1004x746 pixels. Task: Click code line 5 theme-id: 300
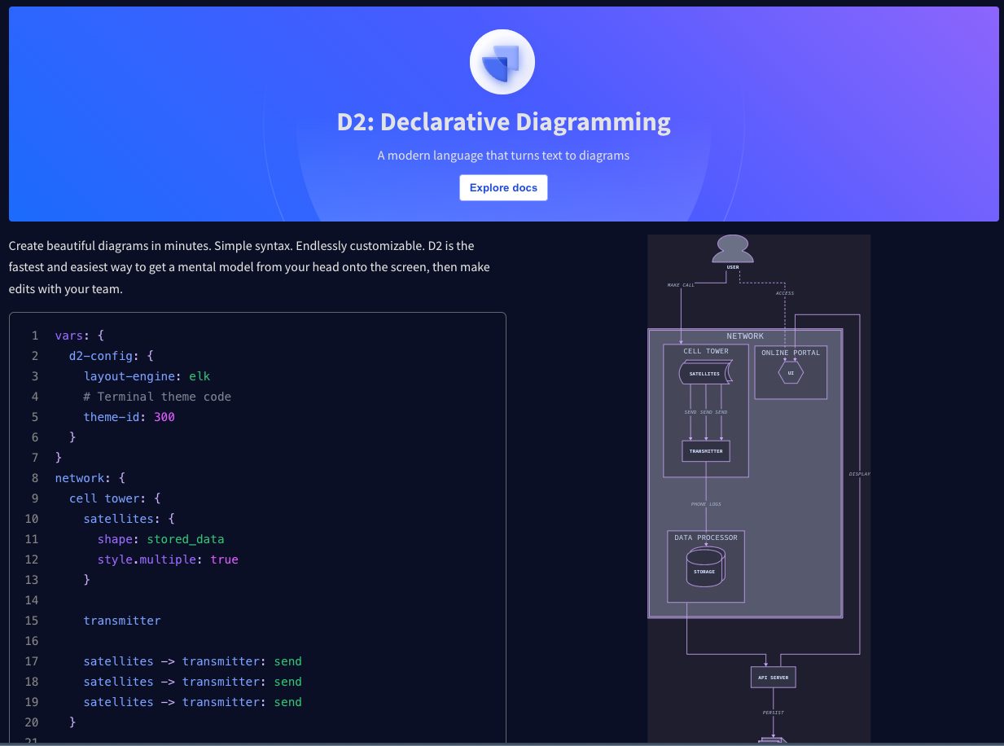129,417
